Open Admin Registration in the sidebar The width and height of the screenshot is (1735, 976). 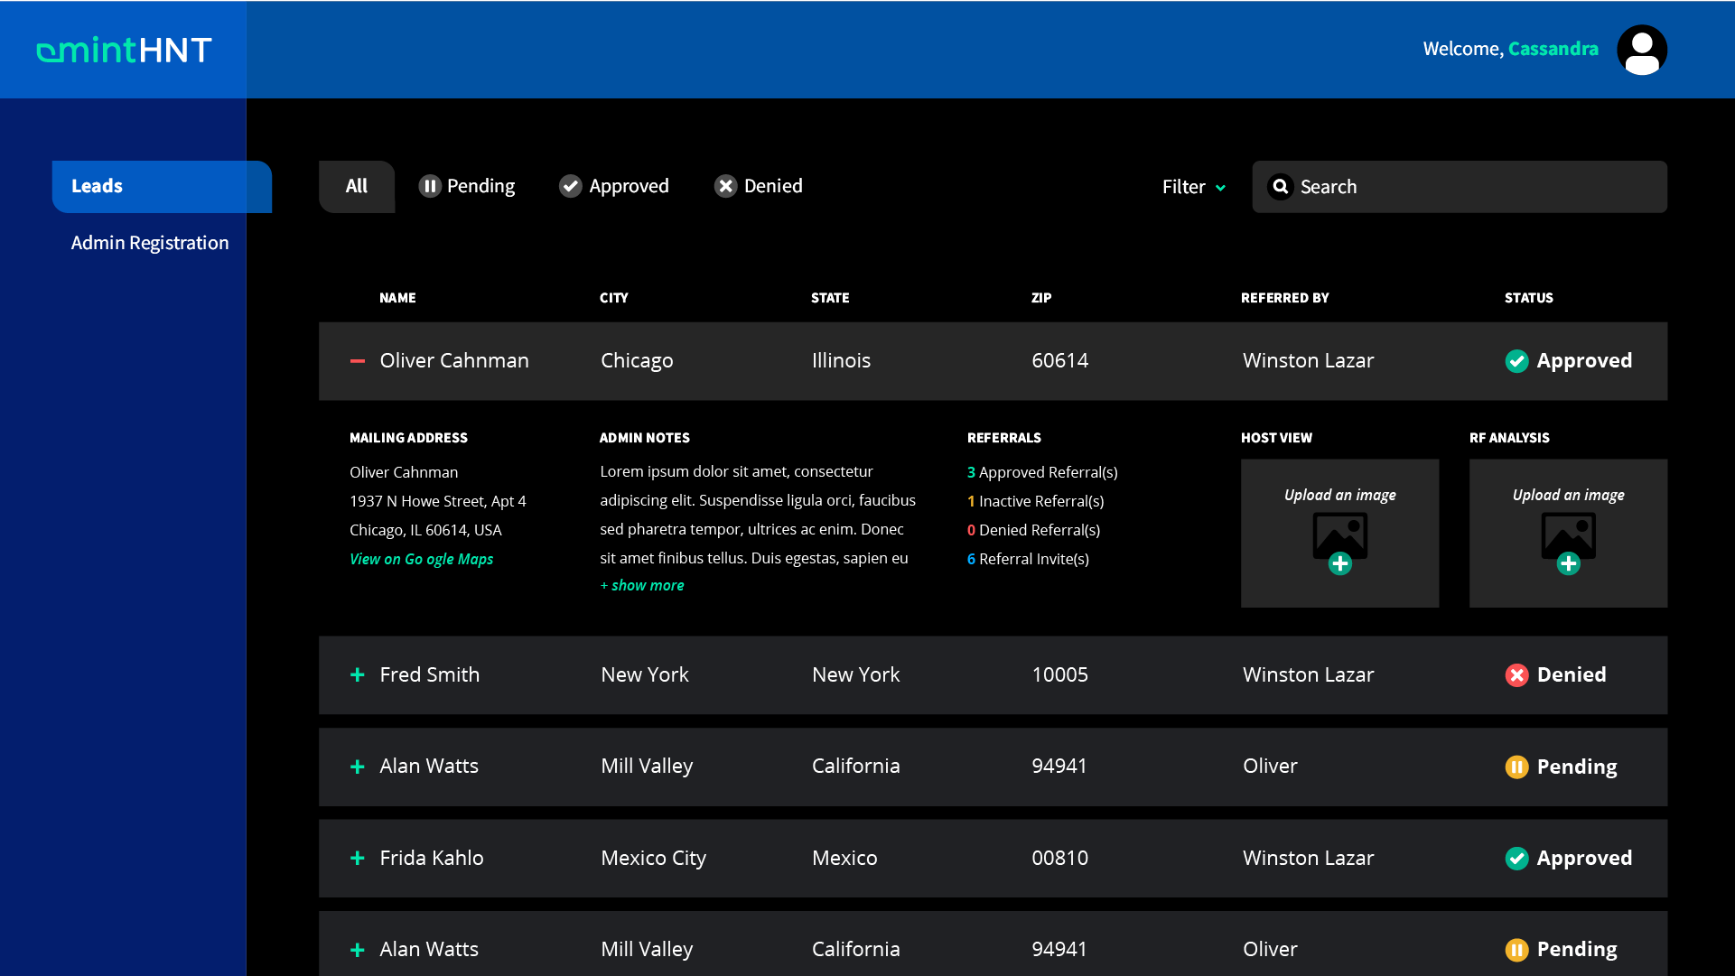click(x=150, y=243)
